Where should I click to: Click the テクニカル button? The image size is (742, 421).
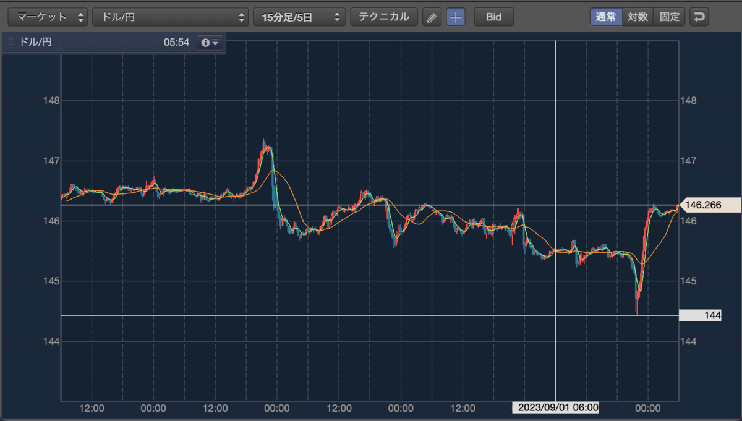pos(384,17)
